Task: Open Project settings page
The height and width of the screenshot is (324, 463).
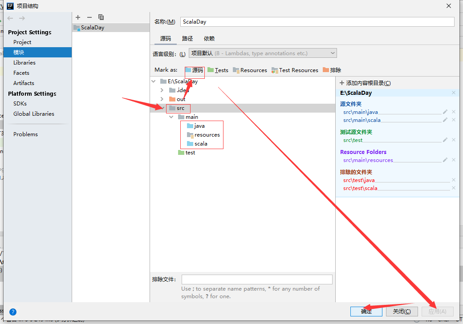Action: click(x=22, y=42)
